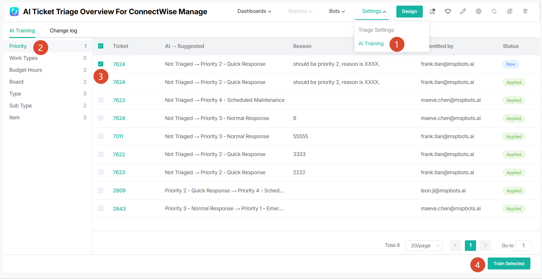
Task: Click 'Priority 2 - Quick Response → Priority 4 - Sched...' cell
Action: pos(224,190)
